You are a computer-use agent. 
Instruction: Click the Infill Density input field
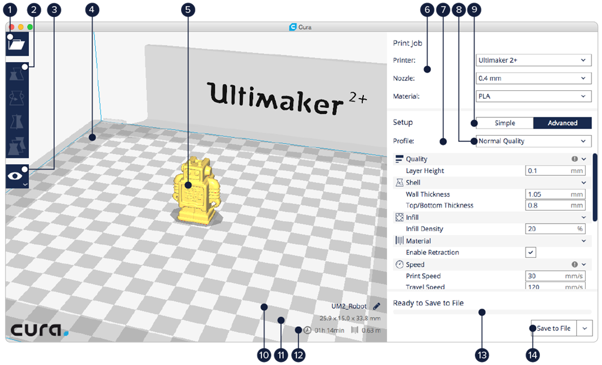(555, 229)
